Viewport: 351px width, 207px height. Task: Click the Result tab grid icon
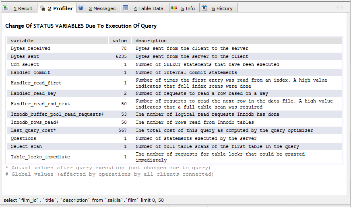click(6, 8)
